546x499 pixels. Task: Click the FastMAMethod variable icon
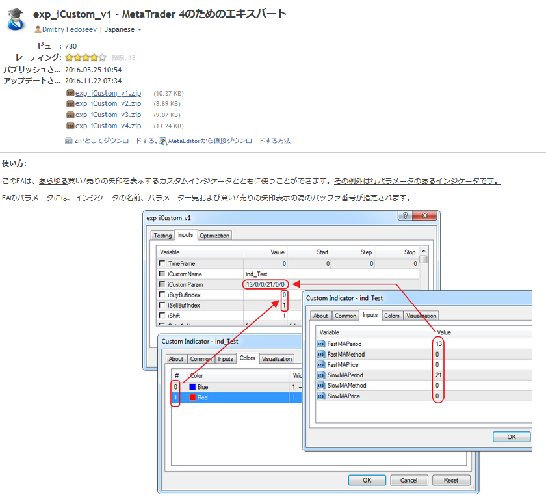(321, 355)
